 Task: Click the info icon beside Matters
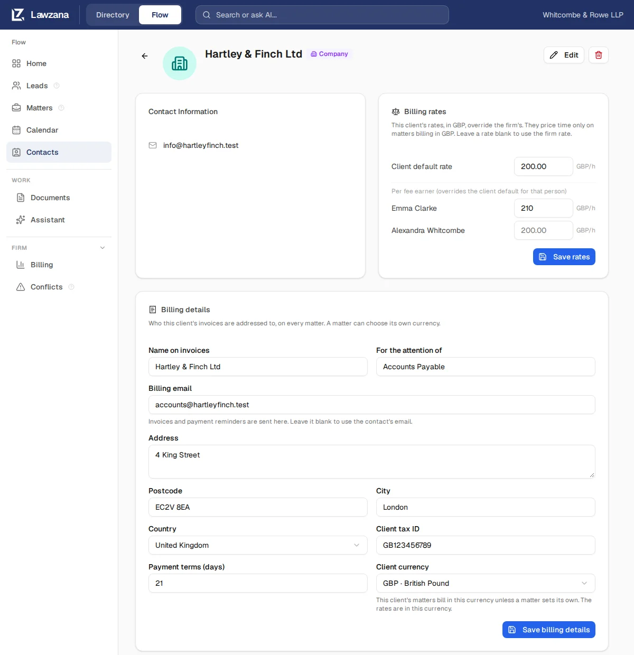coord(61,108)
